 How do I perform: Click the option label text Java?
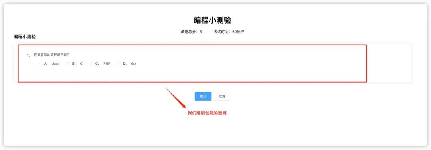pyautogui.click(x=56, y=64)
